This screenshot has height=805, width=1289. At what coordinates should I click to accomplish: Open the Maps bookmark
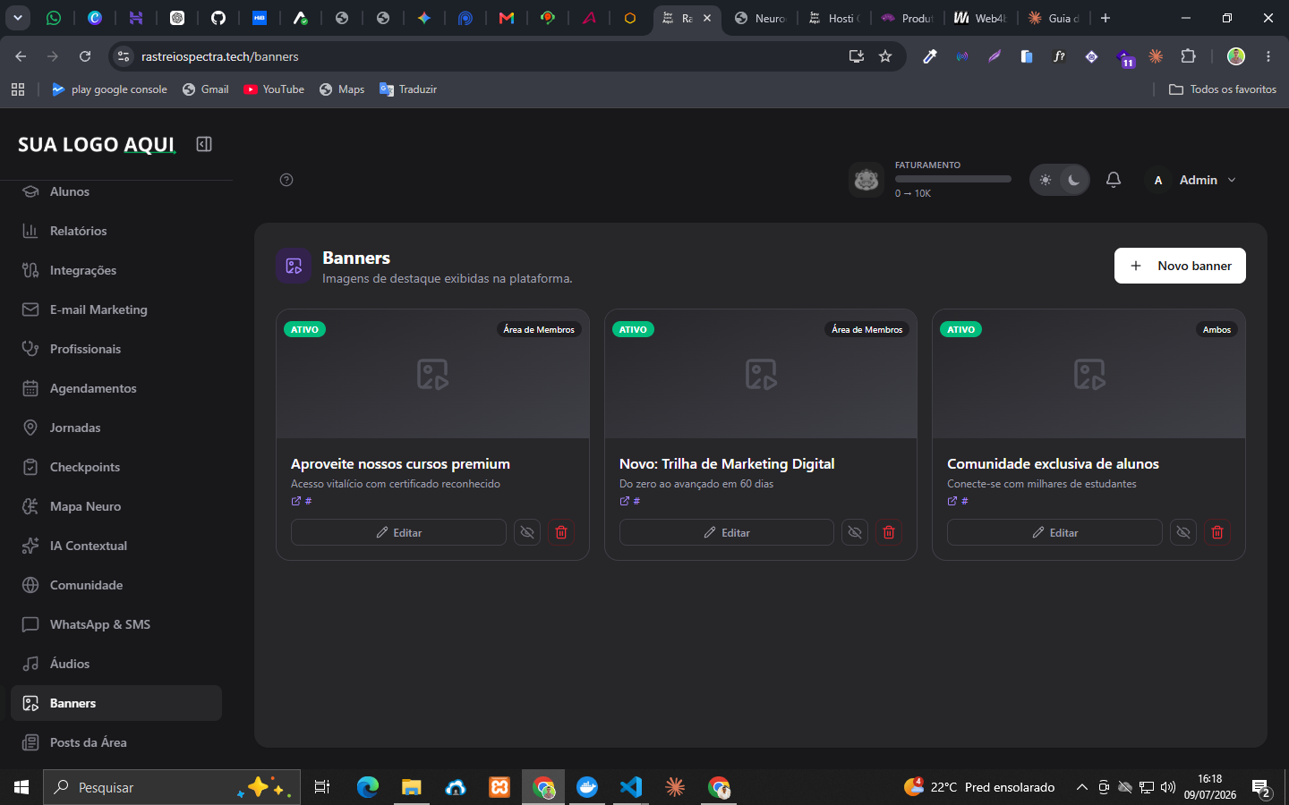342,89
